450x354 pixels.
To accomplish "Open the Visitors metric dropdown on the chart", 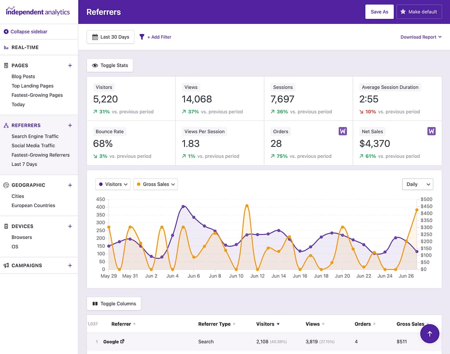I will 112,184.
